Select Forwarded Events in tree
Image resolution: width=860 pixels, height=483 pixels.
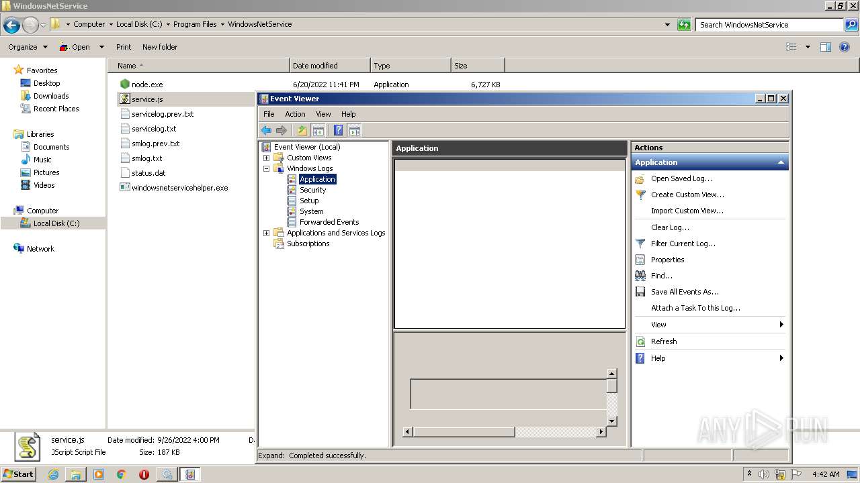[329, 222]
